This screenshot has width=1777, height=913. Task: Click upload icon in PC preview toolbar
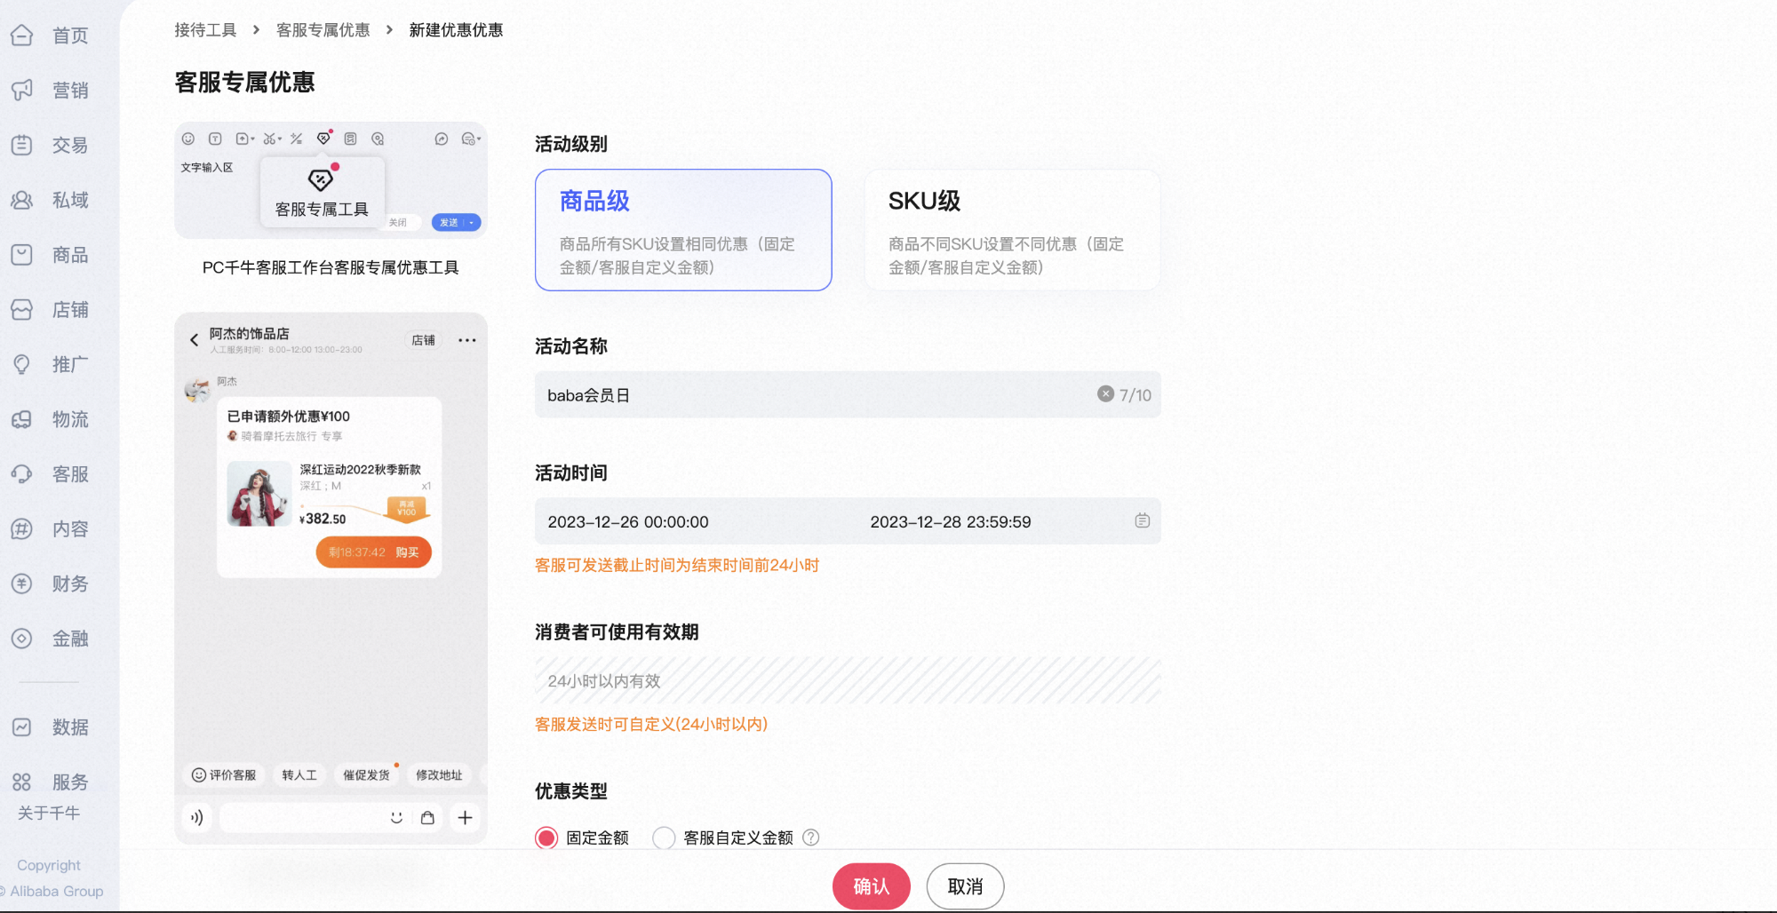pos(244,139)
